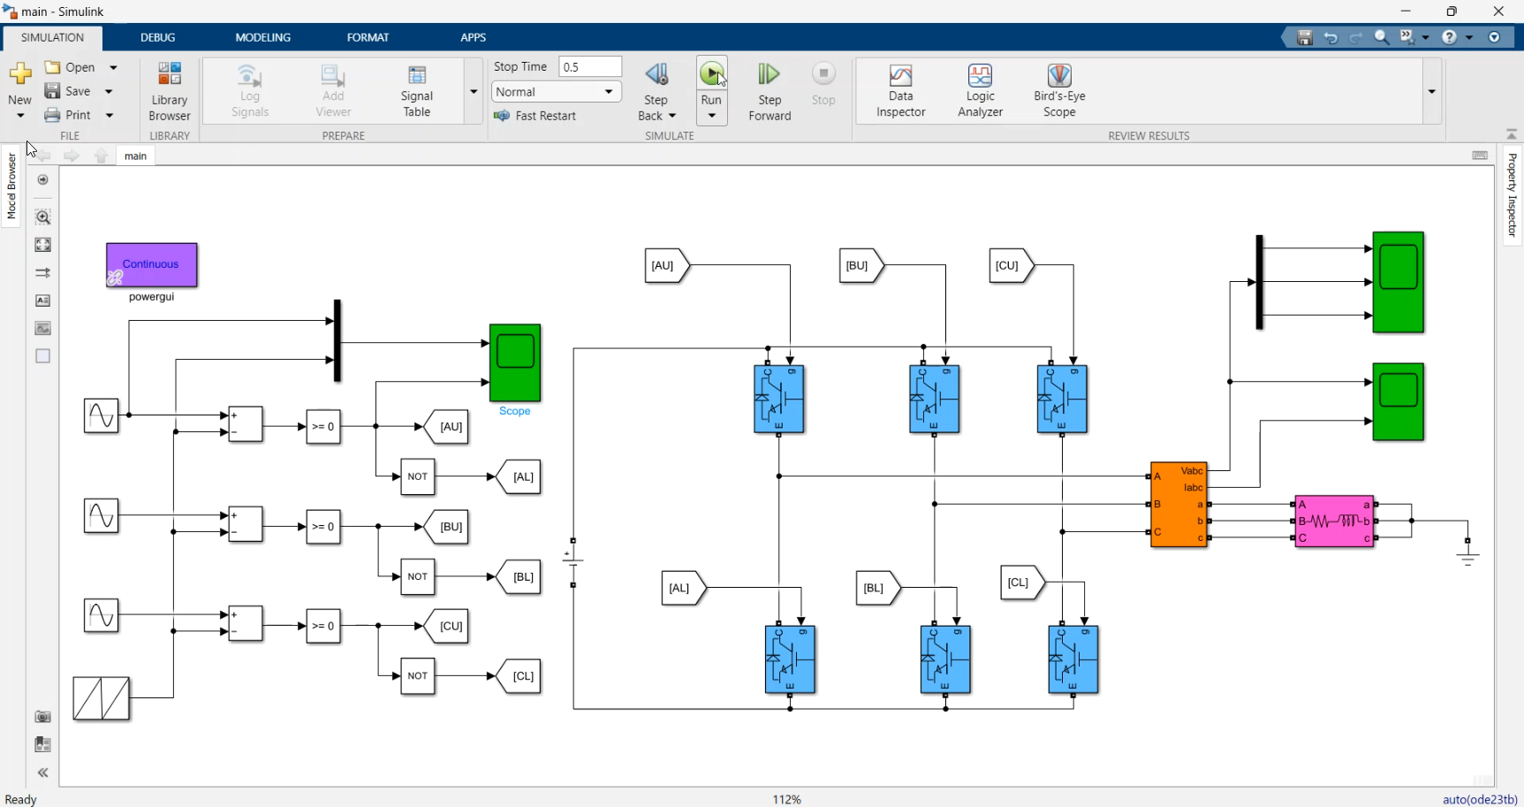This screenshot has width=1524, height=807.
Task: Click the Open file button
Action: [71, 67]
